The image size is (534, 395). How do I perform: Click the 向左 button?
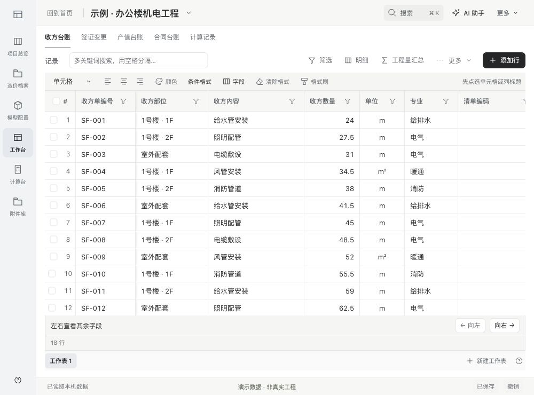point(470,326)
